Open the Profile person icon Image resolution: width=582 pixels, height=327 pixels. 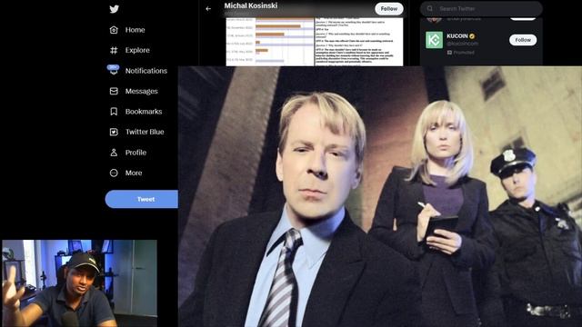tap(114, 153)
